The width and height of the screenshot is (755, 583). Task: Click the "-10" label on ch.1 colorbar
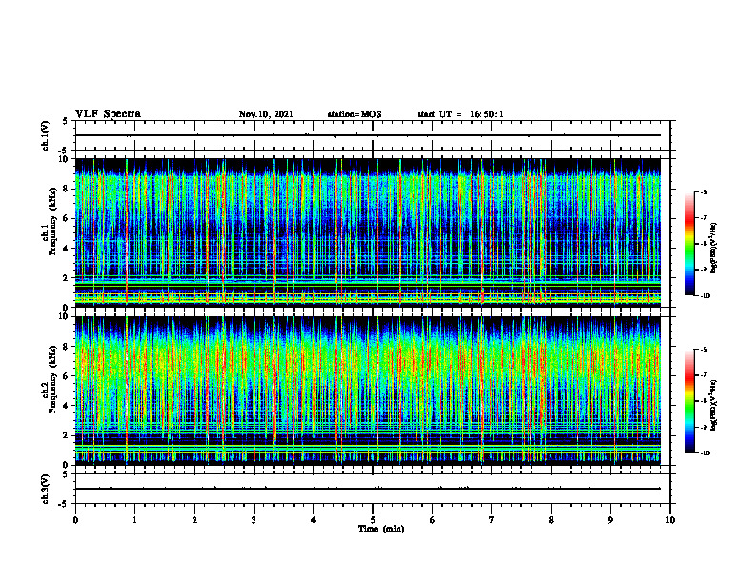[704, 296]
